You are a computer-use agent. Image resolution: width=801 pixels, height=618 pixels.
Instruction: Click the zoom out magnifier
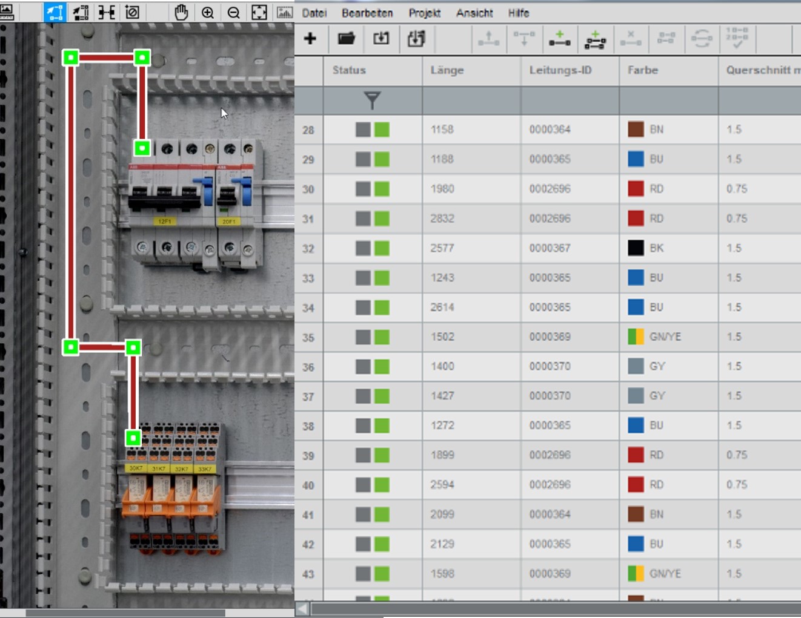[233, 12]
